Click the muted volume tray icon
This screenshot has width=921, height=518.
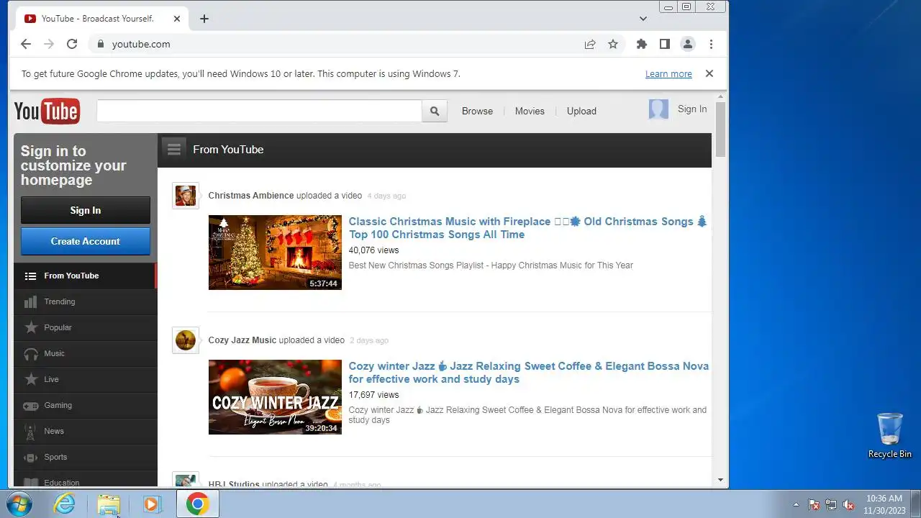pyautogui.click(x=849, y=505)
